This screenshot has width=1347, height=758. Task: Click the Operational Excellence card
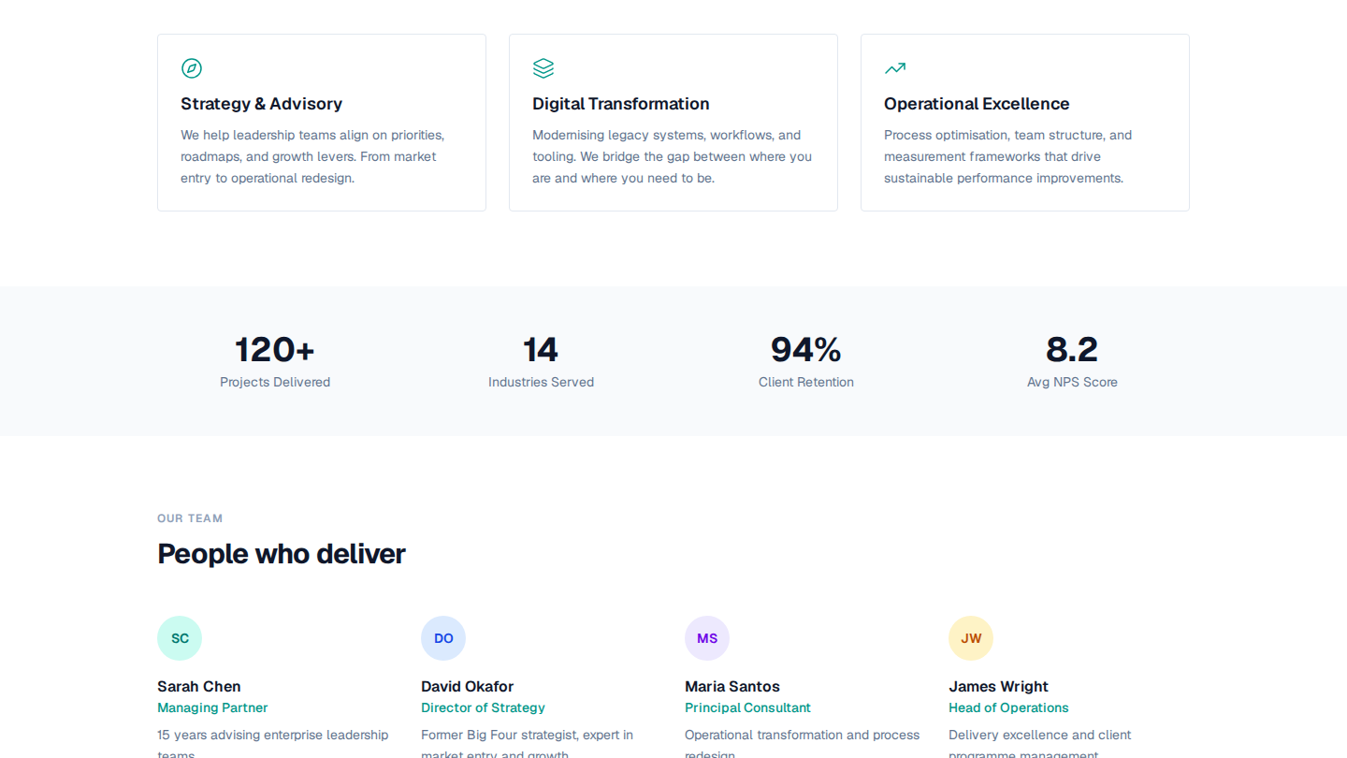(x=1024, y=122)
